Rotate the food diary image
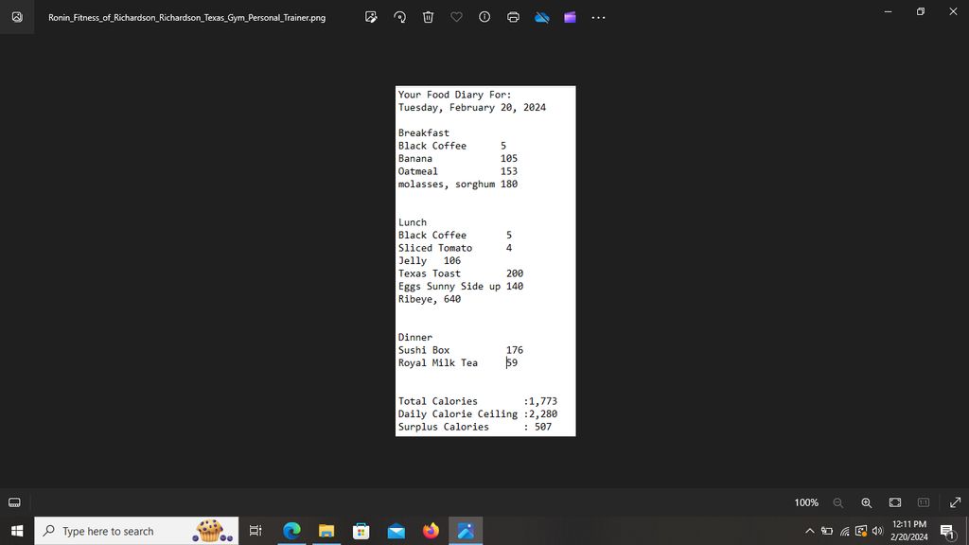The image size is (969, 545). [x=399, y=17]
